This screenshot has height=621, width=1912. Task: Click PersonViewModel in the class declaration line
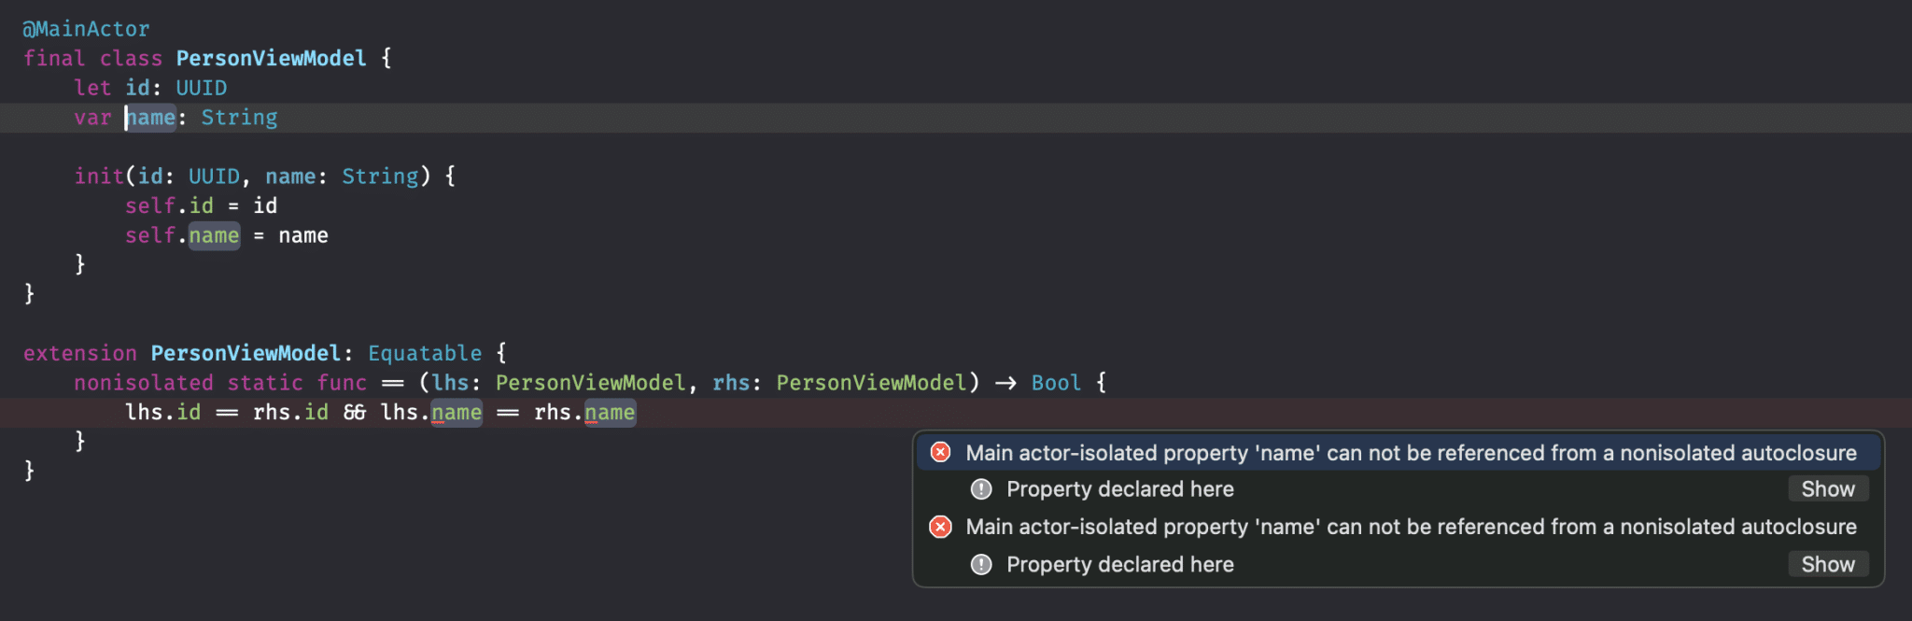[271, 59]
